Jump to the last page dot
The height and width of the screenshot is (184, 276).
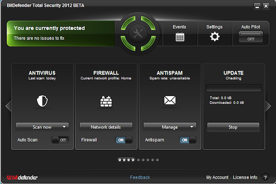pyautogui.click(x=157, y=160)
